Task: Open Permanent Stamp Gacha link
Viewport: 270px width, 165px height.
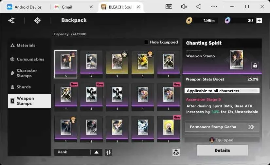Action: pos(222,127)
